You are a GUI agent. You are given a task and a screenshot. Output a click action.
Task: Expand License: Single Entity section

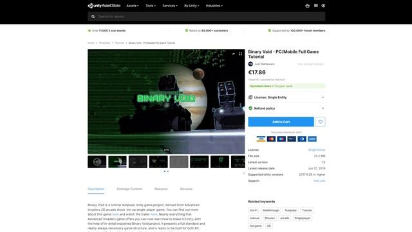click(286, 97)
